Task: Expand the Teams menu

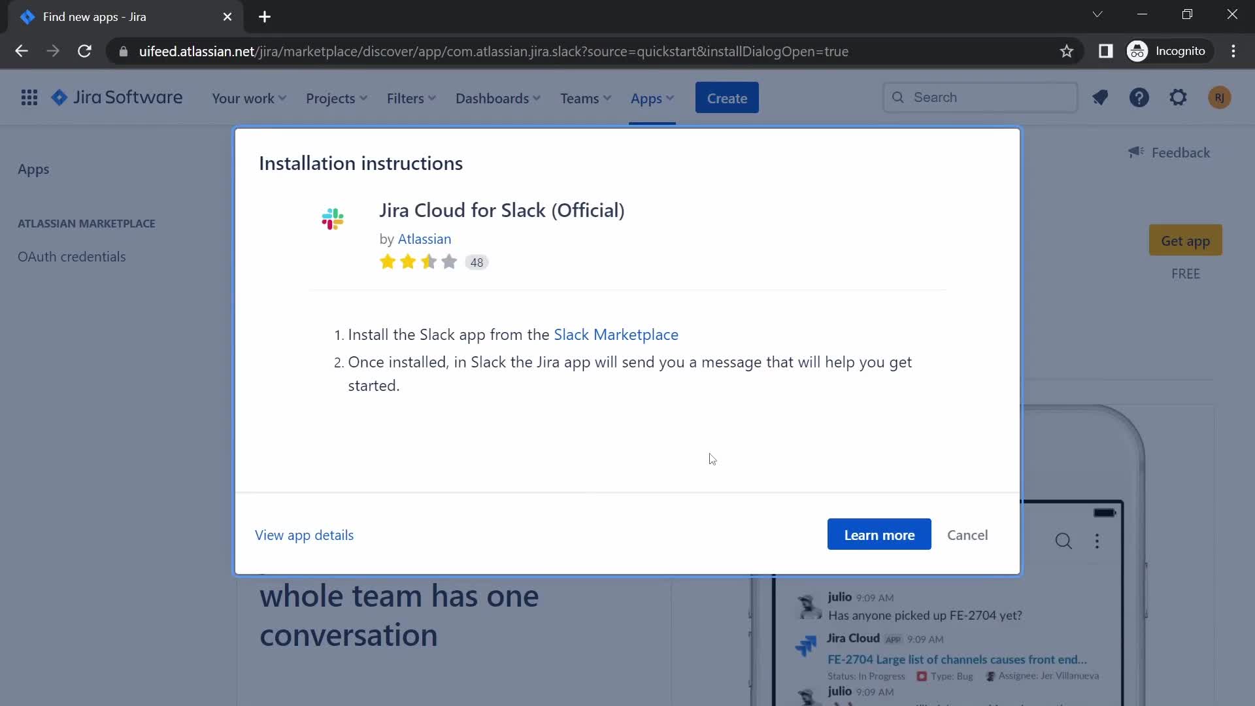Action: tap(586, 99)
